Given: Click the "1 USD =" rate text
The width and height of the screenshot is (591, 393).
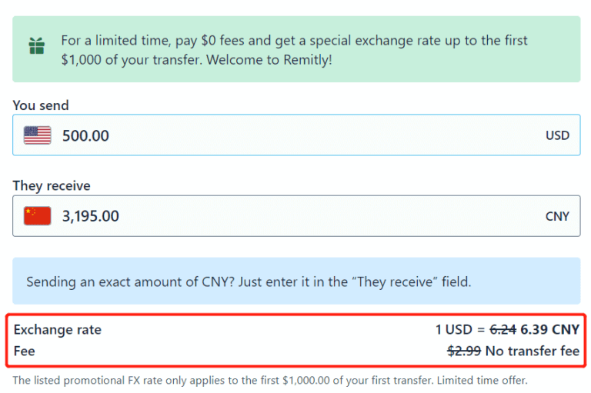Looking at the screenshot, I should click(x=460, y=330).
